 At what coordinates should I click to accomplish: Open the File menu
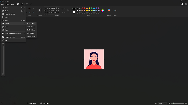point(2,4)
